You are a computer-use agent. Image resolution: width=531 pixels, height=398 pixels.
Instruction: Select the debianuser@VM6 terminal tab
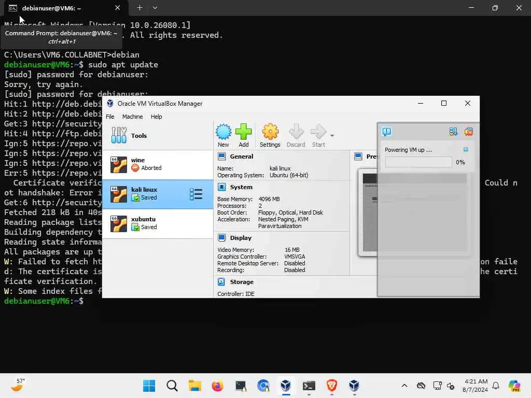coord(66,8)
